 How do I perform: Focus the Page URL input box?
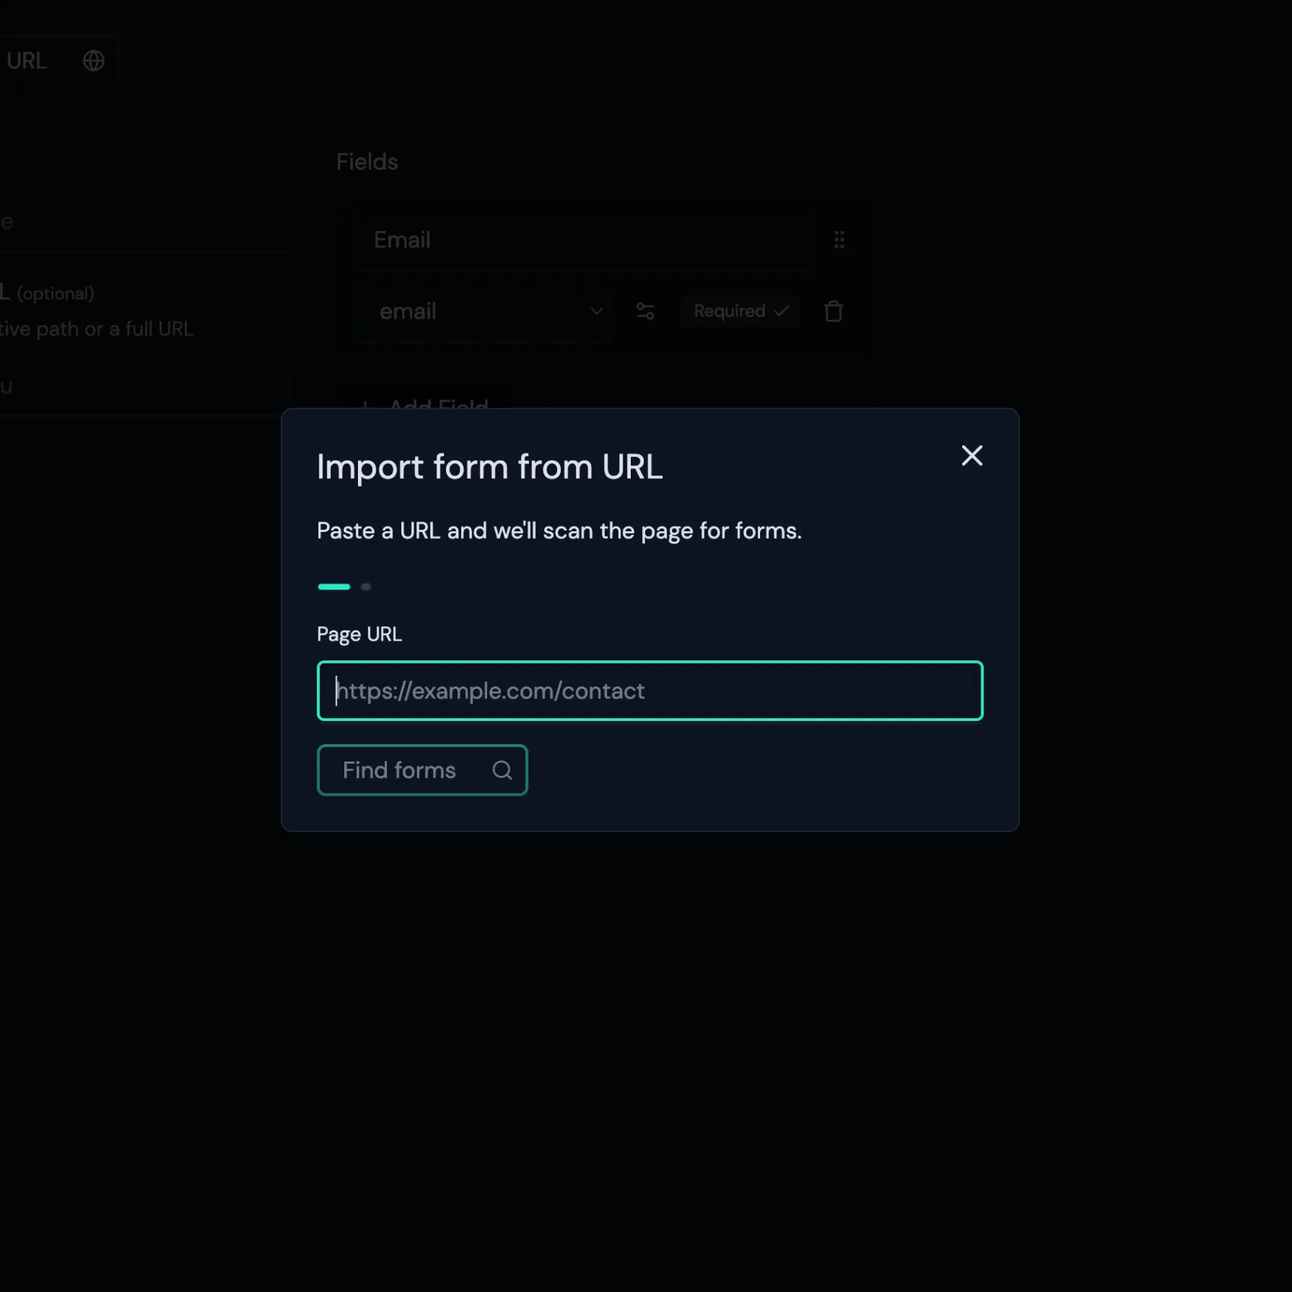tap(650, 691)
